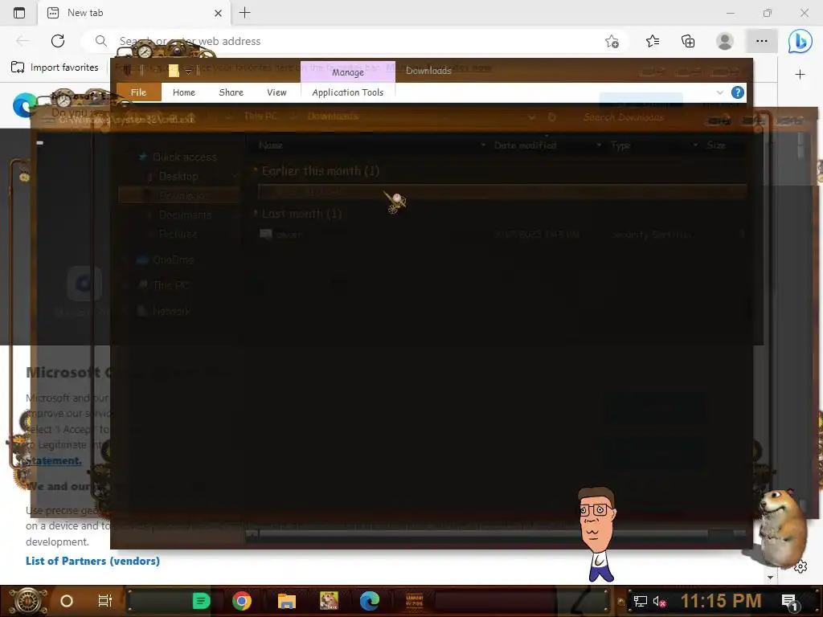Refresh the Downloads folder view
The height and width of the screenshot is (617, 823).
click(551, 117)
